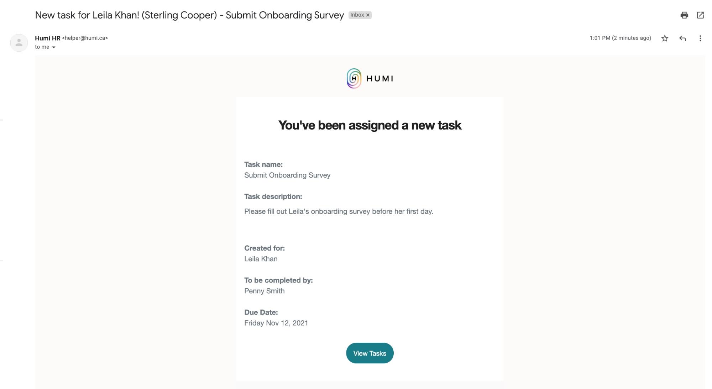Click the sender name Humi HR
The image size is (712, 389).
point(47,38)
